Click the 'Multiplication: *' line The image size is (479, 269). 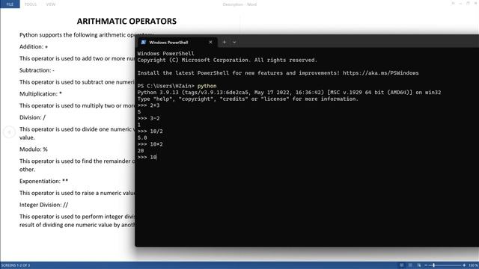point(40,93)
